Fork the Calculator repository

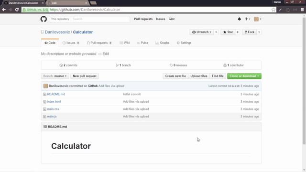[x=250, y=32]
